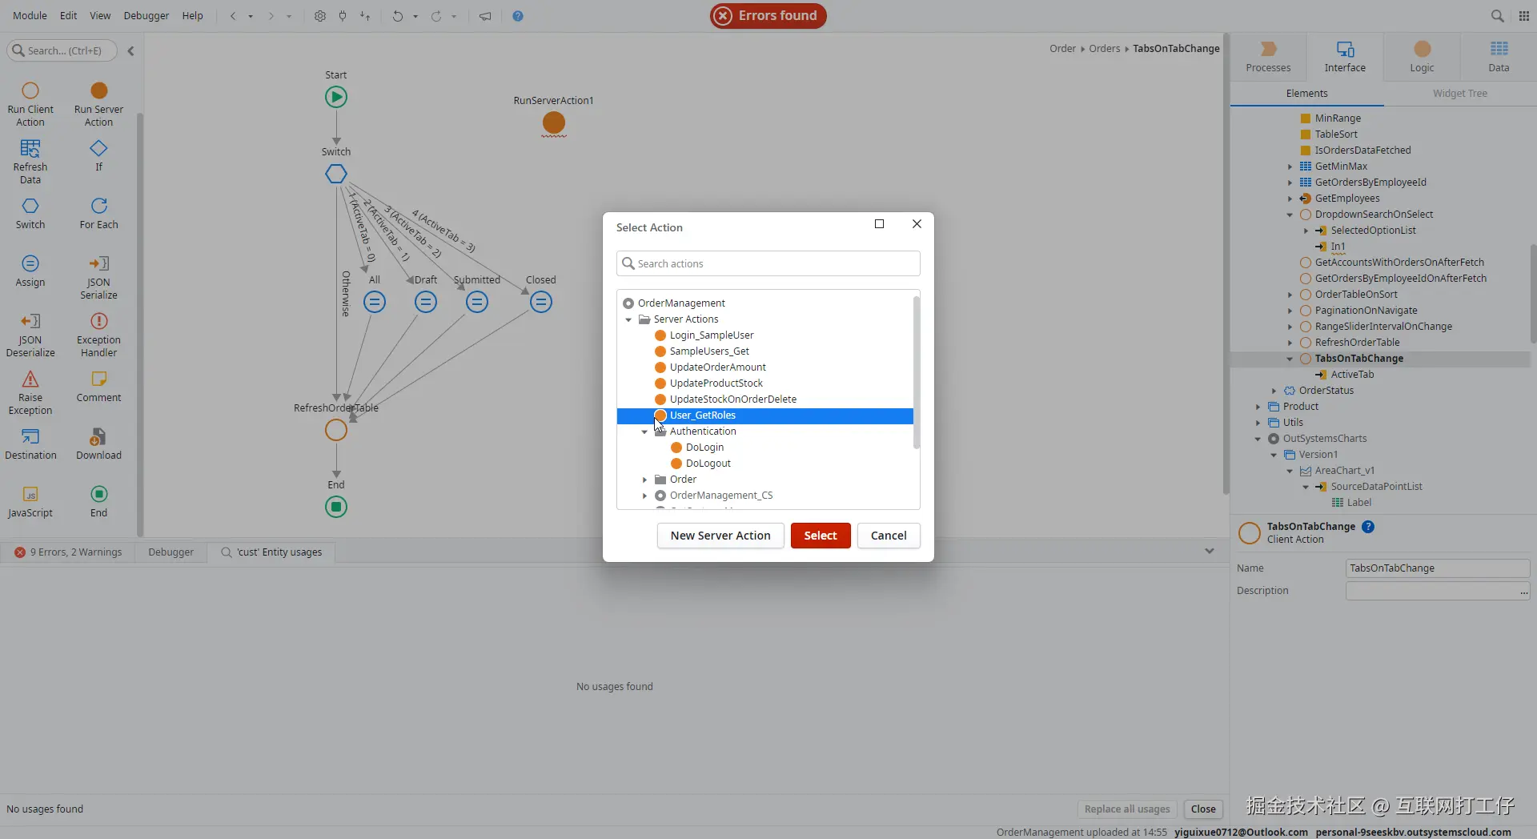Expand GetMinMax in elements tree
1537x839 pixels.
pyautogui.click(x=1290, y=167)
